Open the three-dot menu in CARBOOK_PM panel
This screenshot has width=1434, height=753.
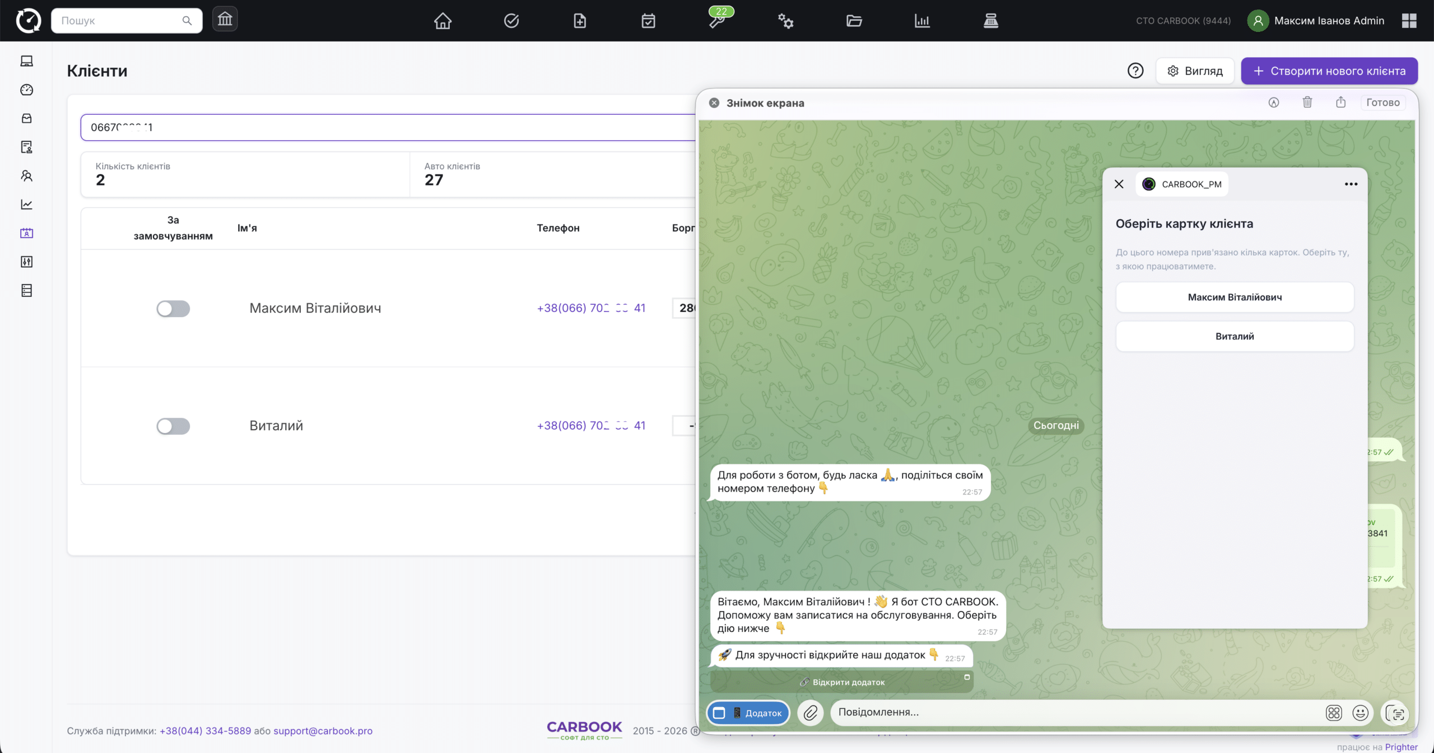tap(1351, 184)
